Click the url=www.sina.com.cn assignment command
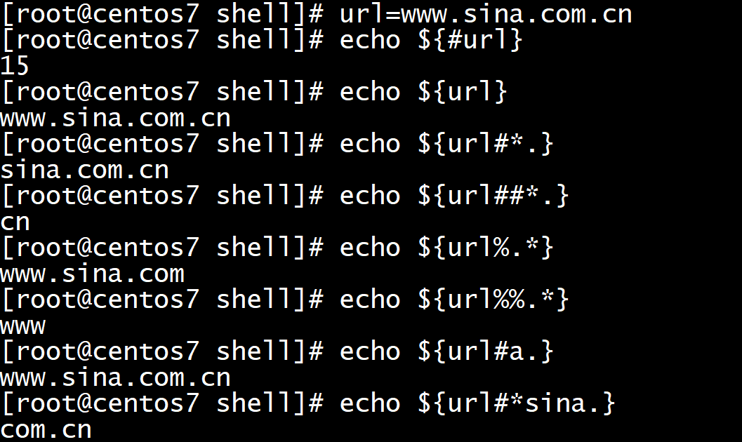Image resolution: width=742 pixels, height=442 pixels. 485,13
